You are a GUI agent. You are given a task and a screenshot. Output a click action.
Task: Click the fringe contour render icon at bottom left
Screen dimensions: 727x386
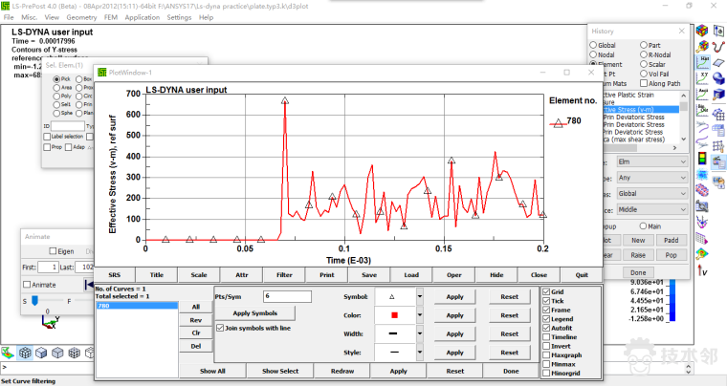[9, 353]
